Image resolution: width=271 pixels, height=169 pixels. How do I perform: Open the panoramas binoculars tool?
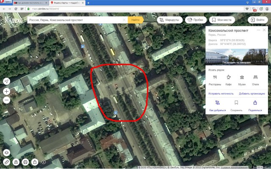click(x=16, y=162)
